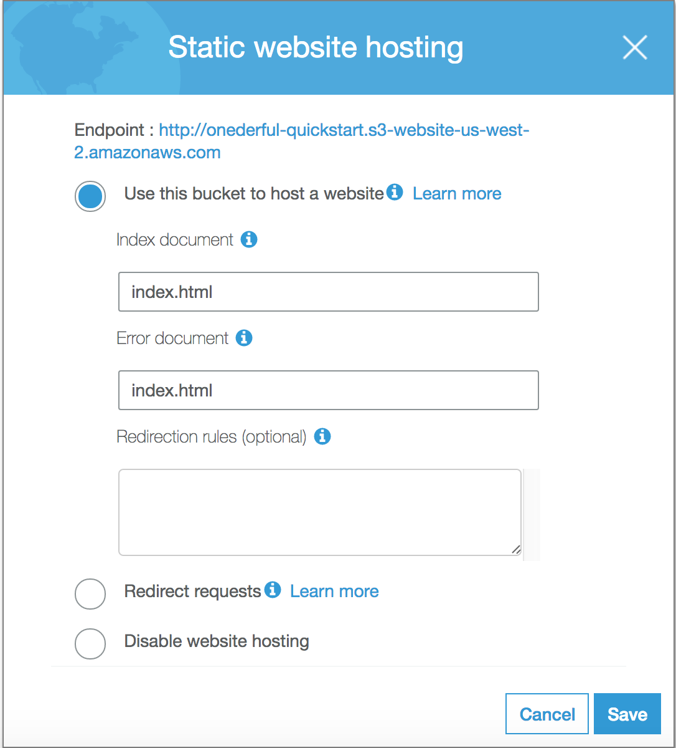Screen dimensions: 676x748
Task: Select the Redirect requests radio option
Action: [x=90, y=594]
